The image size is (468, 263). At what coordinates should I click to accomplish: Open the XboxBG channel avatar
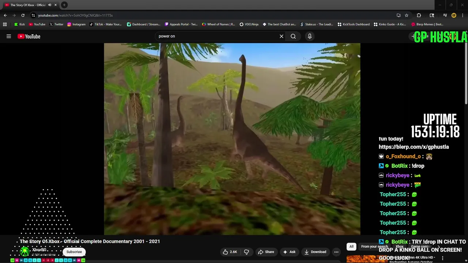click(x=24, y=252)
